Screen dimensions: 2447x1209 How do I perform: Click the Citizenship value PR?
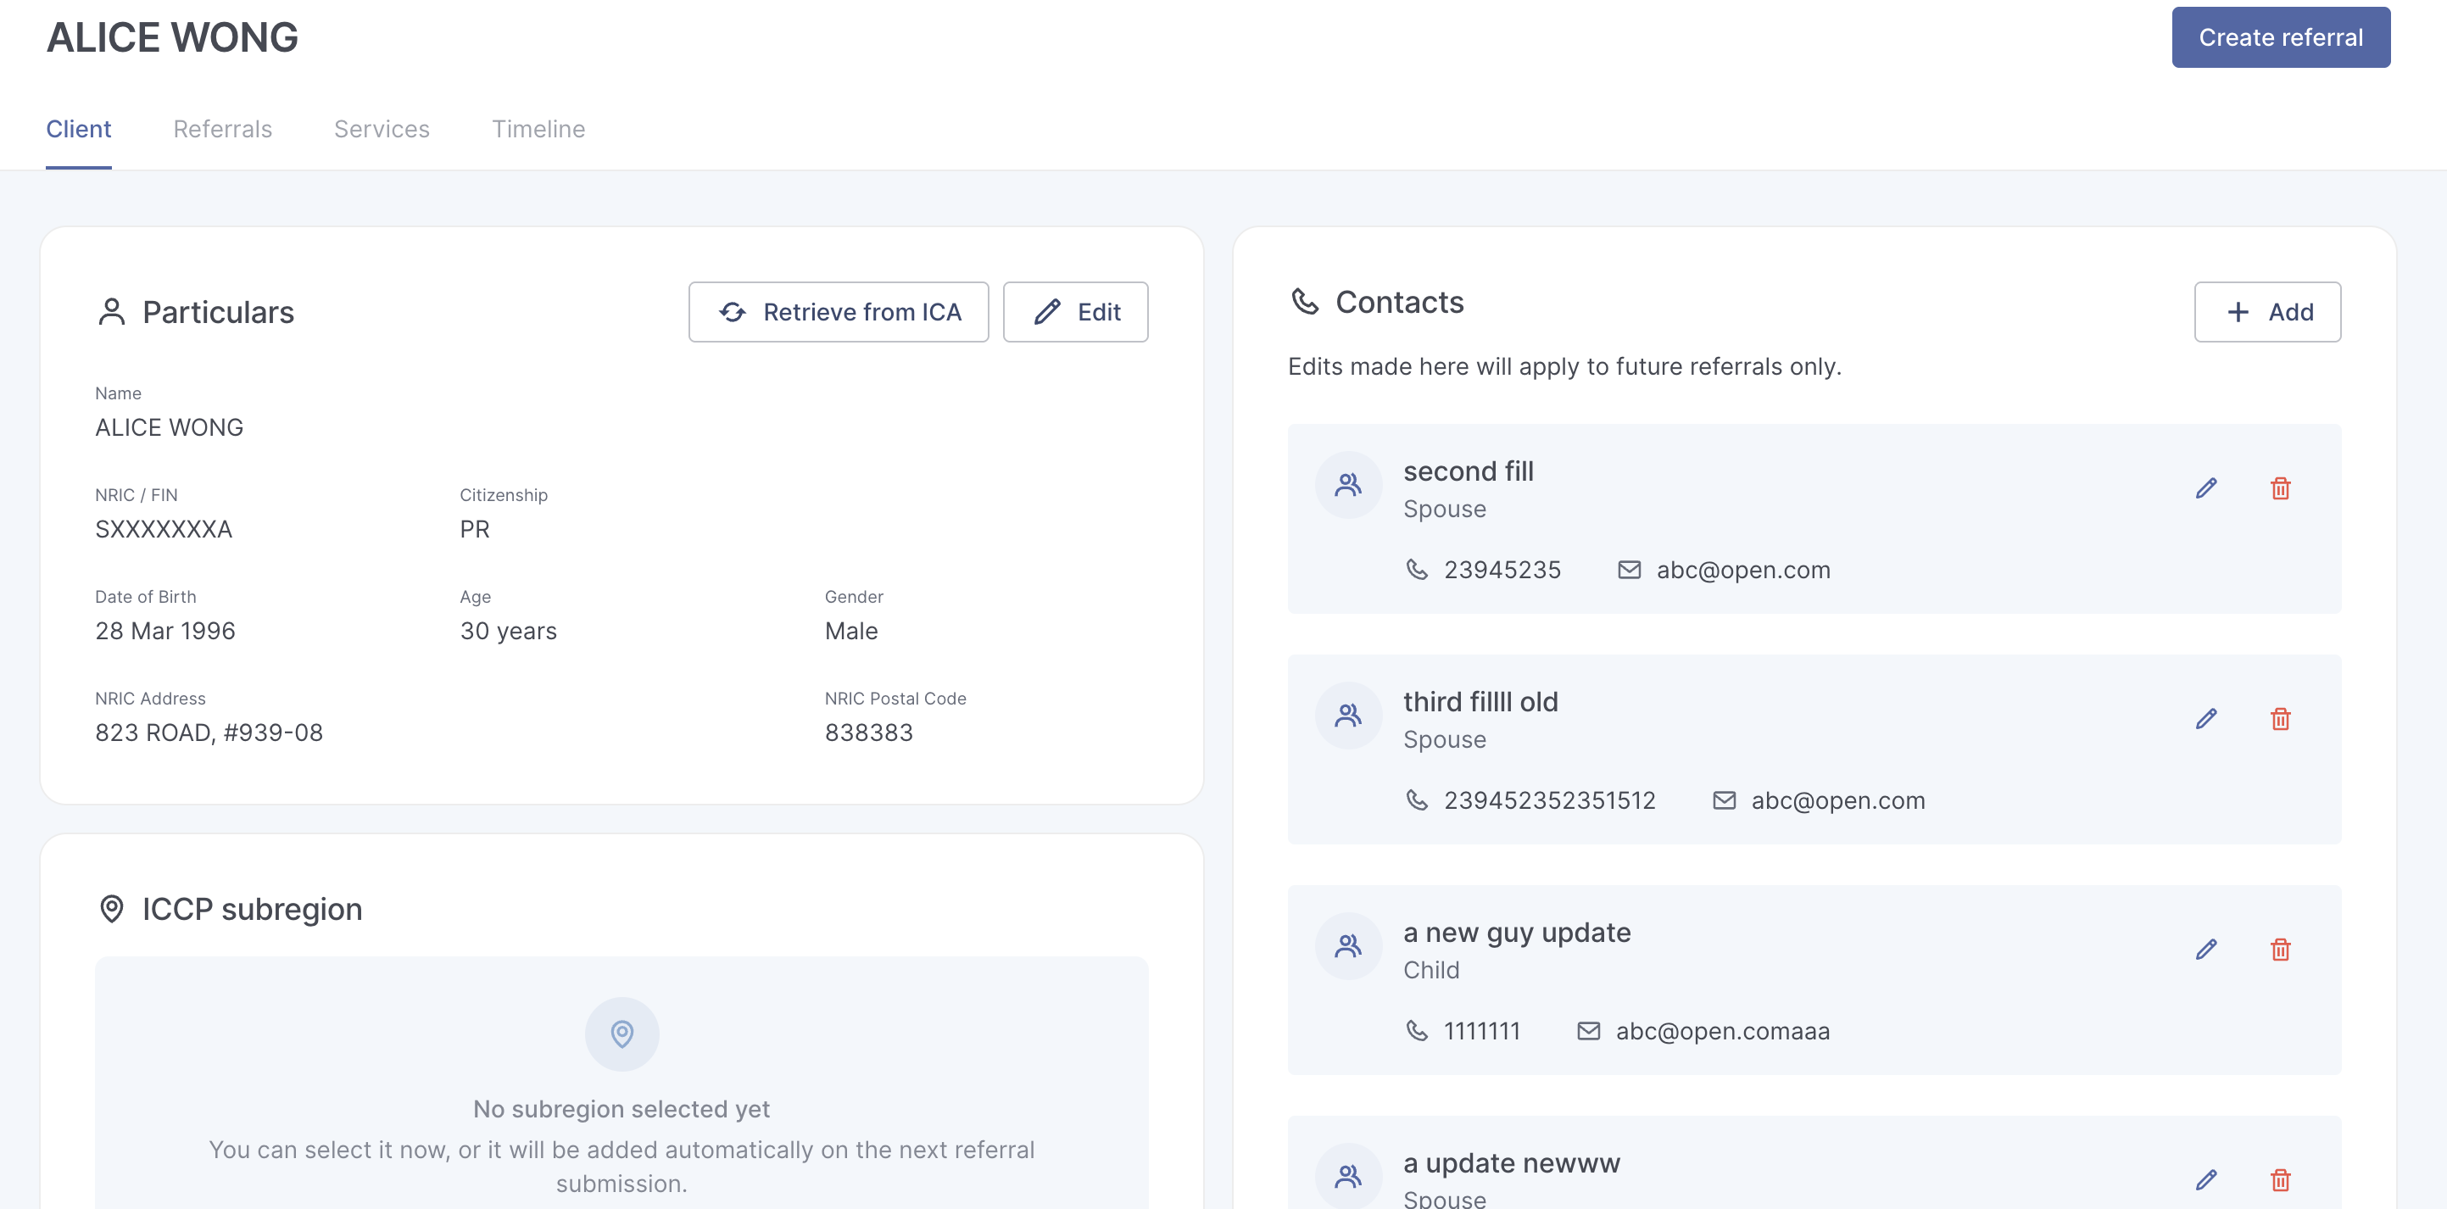coord(475,530)
